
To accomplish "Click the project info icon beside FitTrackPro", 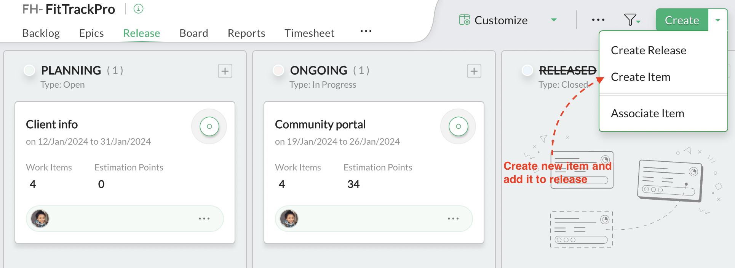I will click(x=139, y=9).
